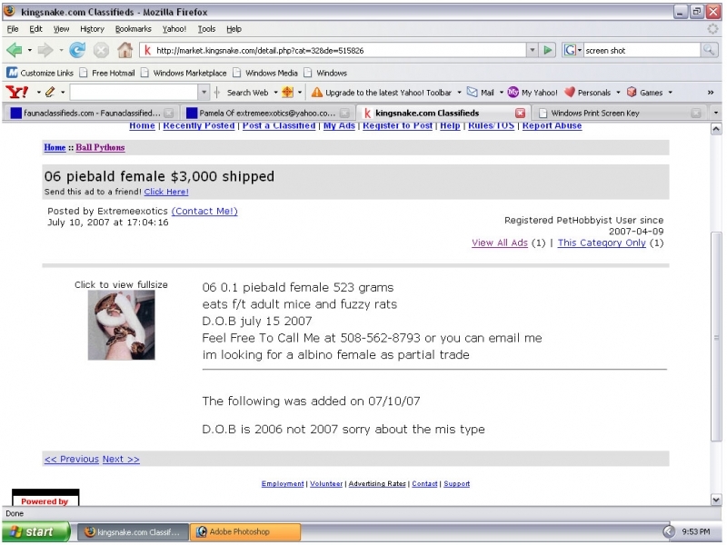The width and height of the screenshot is (727, 545).
Task: Click the Google search field with 'screen shot'
Action: pos(642,50)
